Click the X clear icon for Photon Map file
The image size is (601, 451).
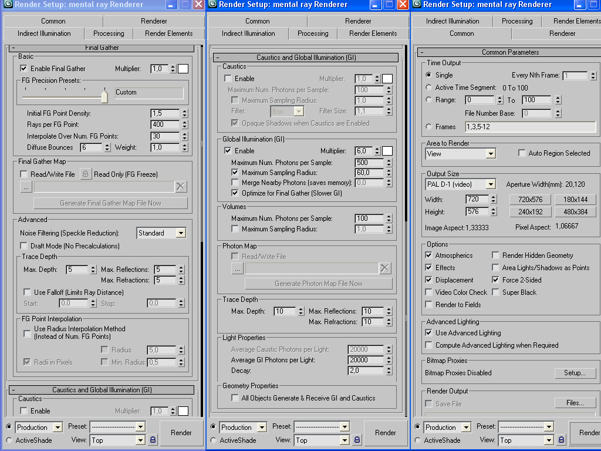(385, 268)
